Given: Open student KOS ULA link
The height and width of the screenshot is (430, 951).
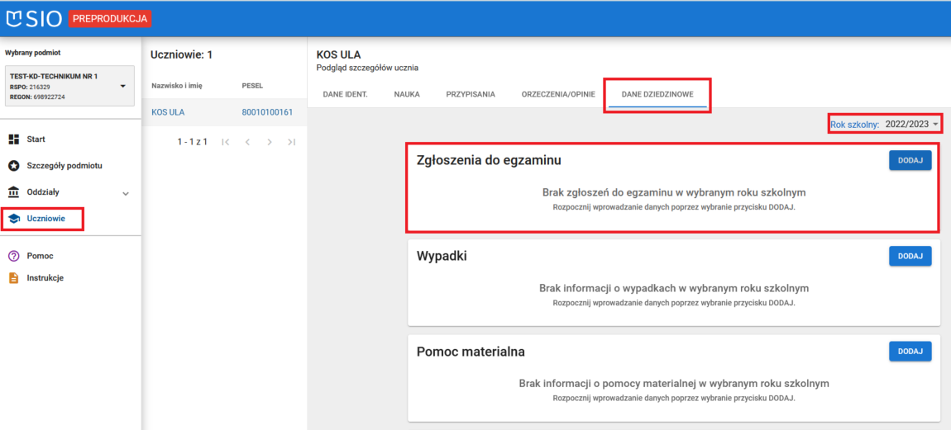Looking at the screenshot, I should [x=168, y=112].
